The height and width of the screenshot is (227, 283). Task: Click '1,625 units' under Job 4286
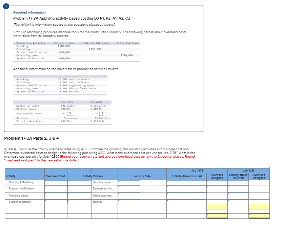[x=98, y=106]
